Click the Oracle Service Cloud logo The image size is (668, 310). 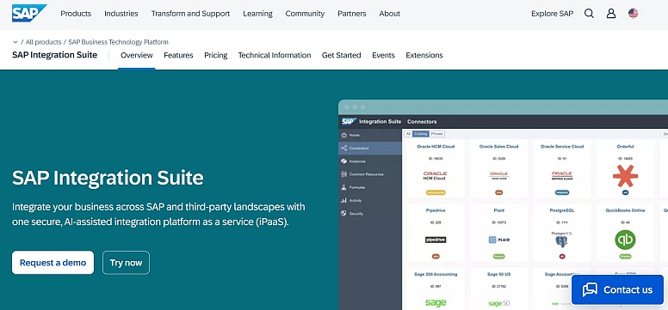coord(562,175)
